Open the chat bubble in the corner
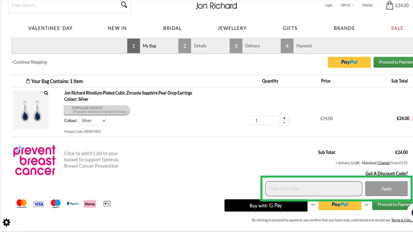 coord(411,213)
